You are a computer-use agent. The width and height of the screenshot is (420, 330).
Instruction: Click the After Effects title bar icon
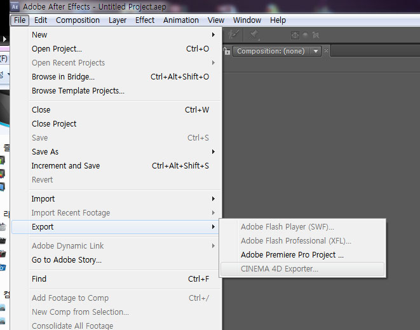pos(15,7)
